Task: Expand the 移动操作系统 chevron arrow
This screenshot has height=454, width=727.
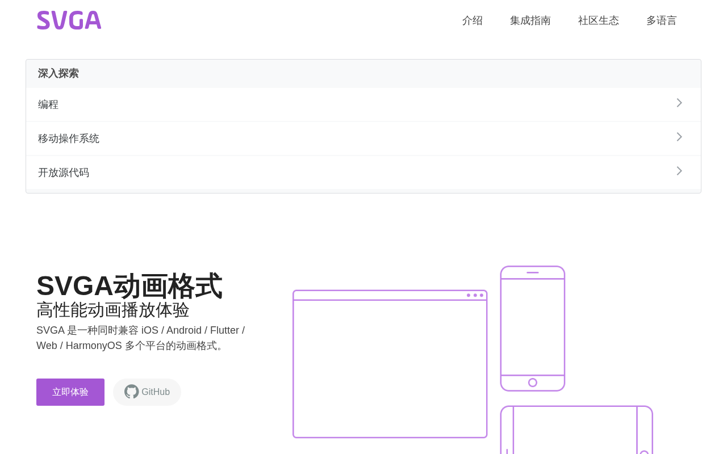Action: point(679,137)
